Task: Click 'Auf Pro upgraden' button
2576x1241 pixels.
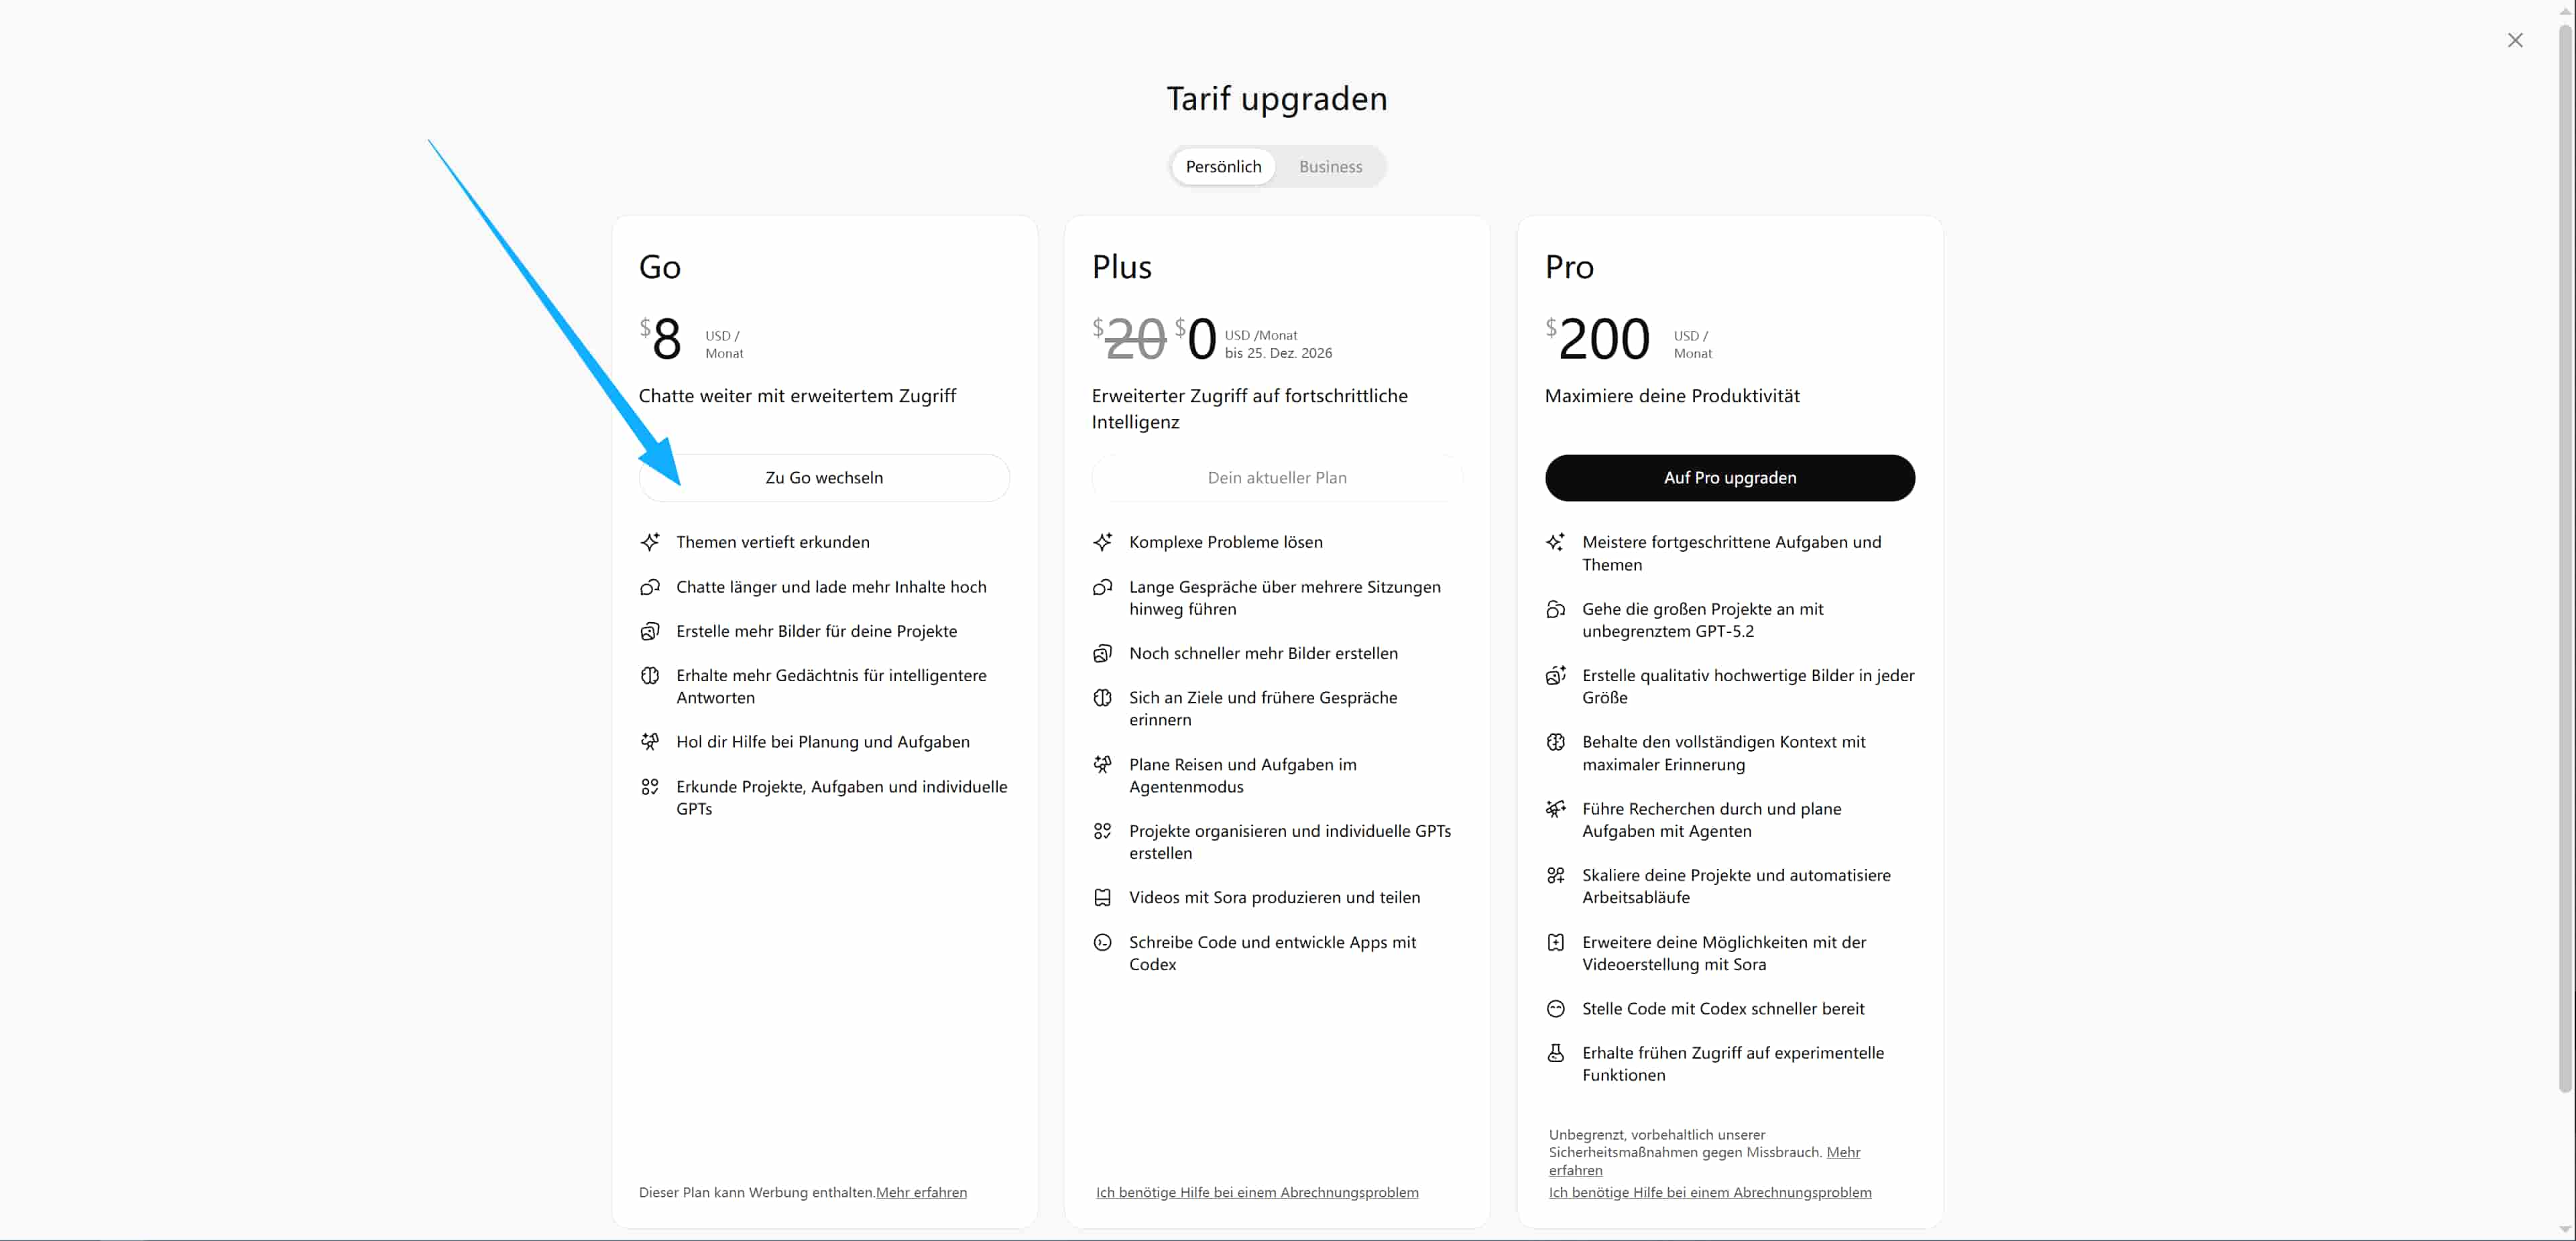Action: click(1729, 478)
